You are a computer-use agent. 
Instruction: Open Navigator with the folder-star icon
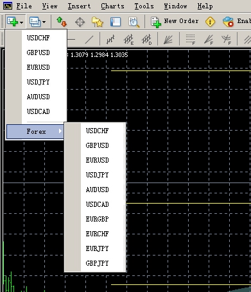(x=98, y=22)
